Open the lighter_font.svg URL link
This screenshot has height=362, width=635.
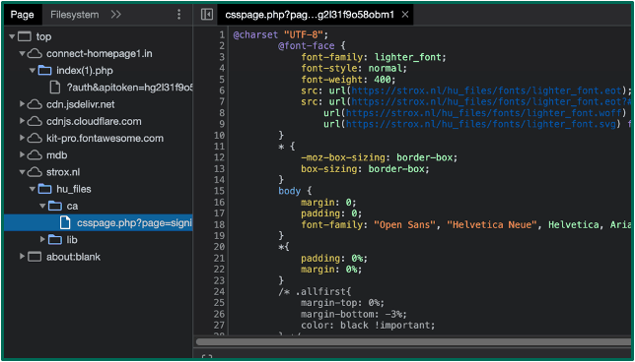coord(480,124)
